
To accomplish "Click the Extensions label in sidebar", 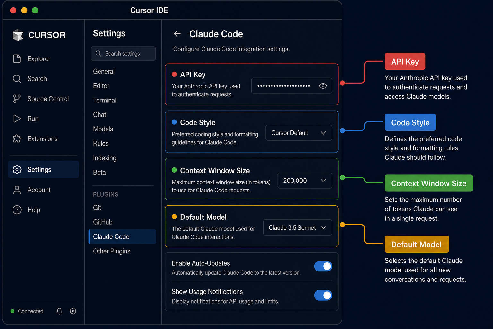I will 42,139.
